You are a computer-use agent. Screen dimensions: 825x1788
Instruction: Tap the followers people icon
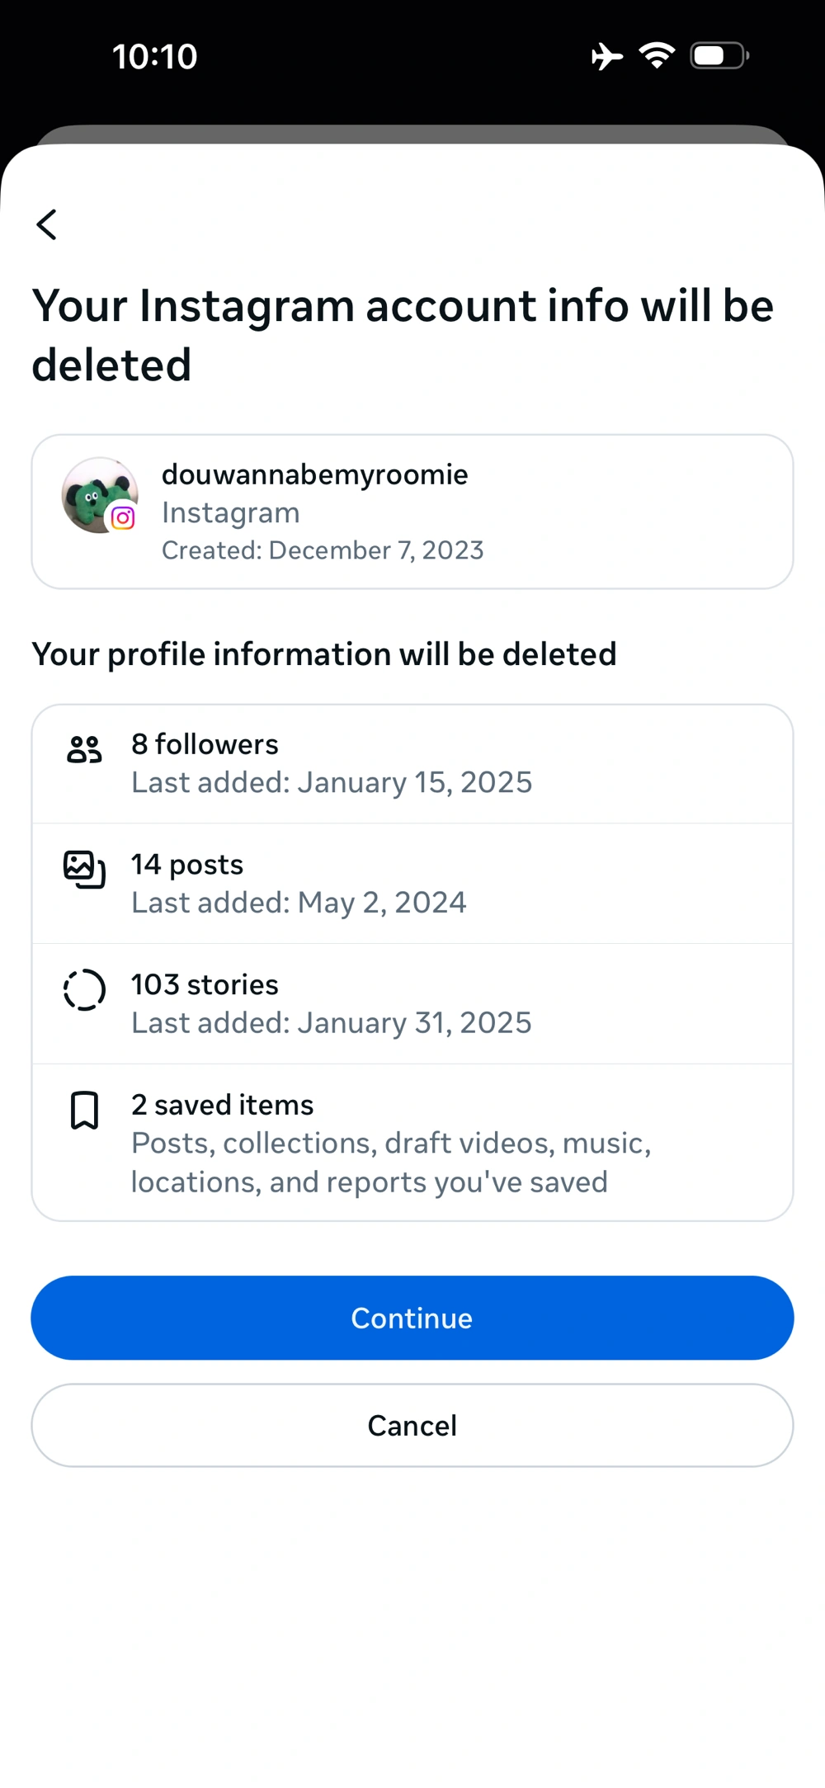(x=84, y=750)
